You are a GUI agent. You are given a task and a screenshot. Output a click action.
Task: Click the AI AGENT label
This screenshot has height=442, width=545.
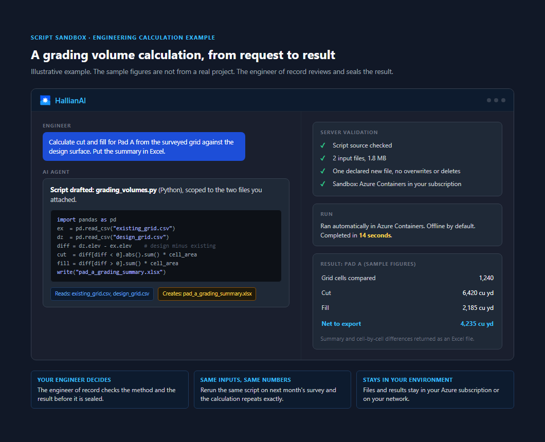click(56, 172)
